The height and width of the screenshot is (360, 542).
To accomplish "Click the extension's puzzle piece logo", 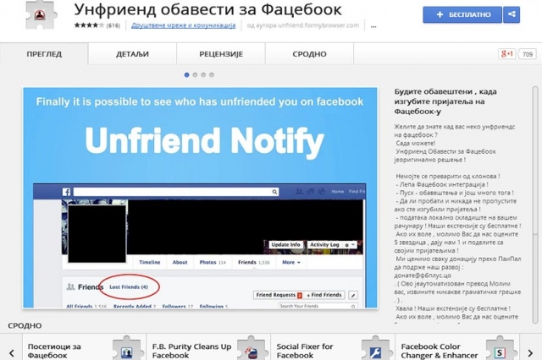I will [x=36, y=17].
